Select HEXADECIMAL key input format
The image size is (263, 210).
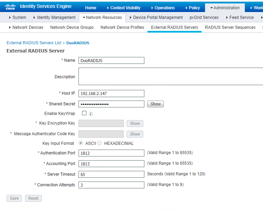pyautogui.click(x=99, y=143)
